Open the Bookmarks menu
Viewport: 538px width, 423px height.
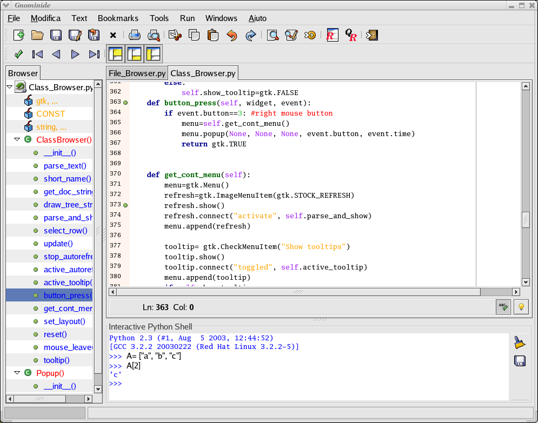click(118, 18)
